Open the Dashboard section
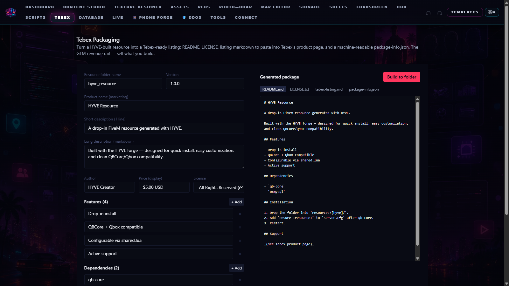 (40, 7)
